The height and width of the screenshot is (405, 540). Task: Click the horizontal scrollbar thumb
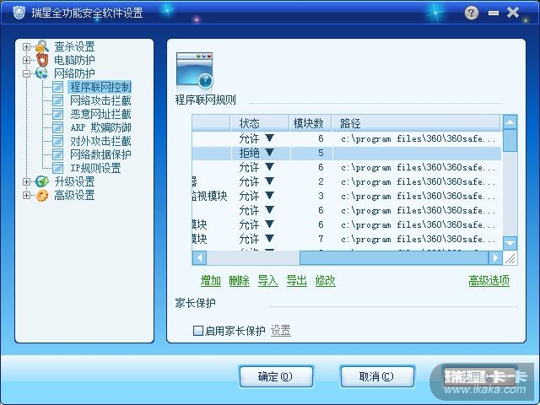pyautogui.click(x=394, y=257)
